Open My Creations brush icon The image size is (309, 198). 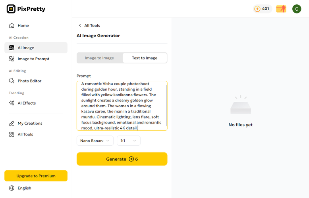12,124
